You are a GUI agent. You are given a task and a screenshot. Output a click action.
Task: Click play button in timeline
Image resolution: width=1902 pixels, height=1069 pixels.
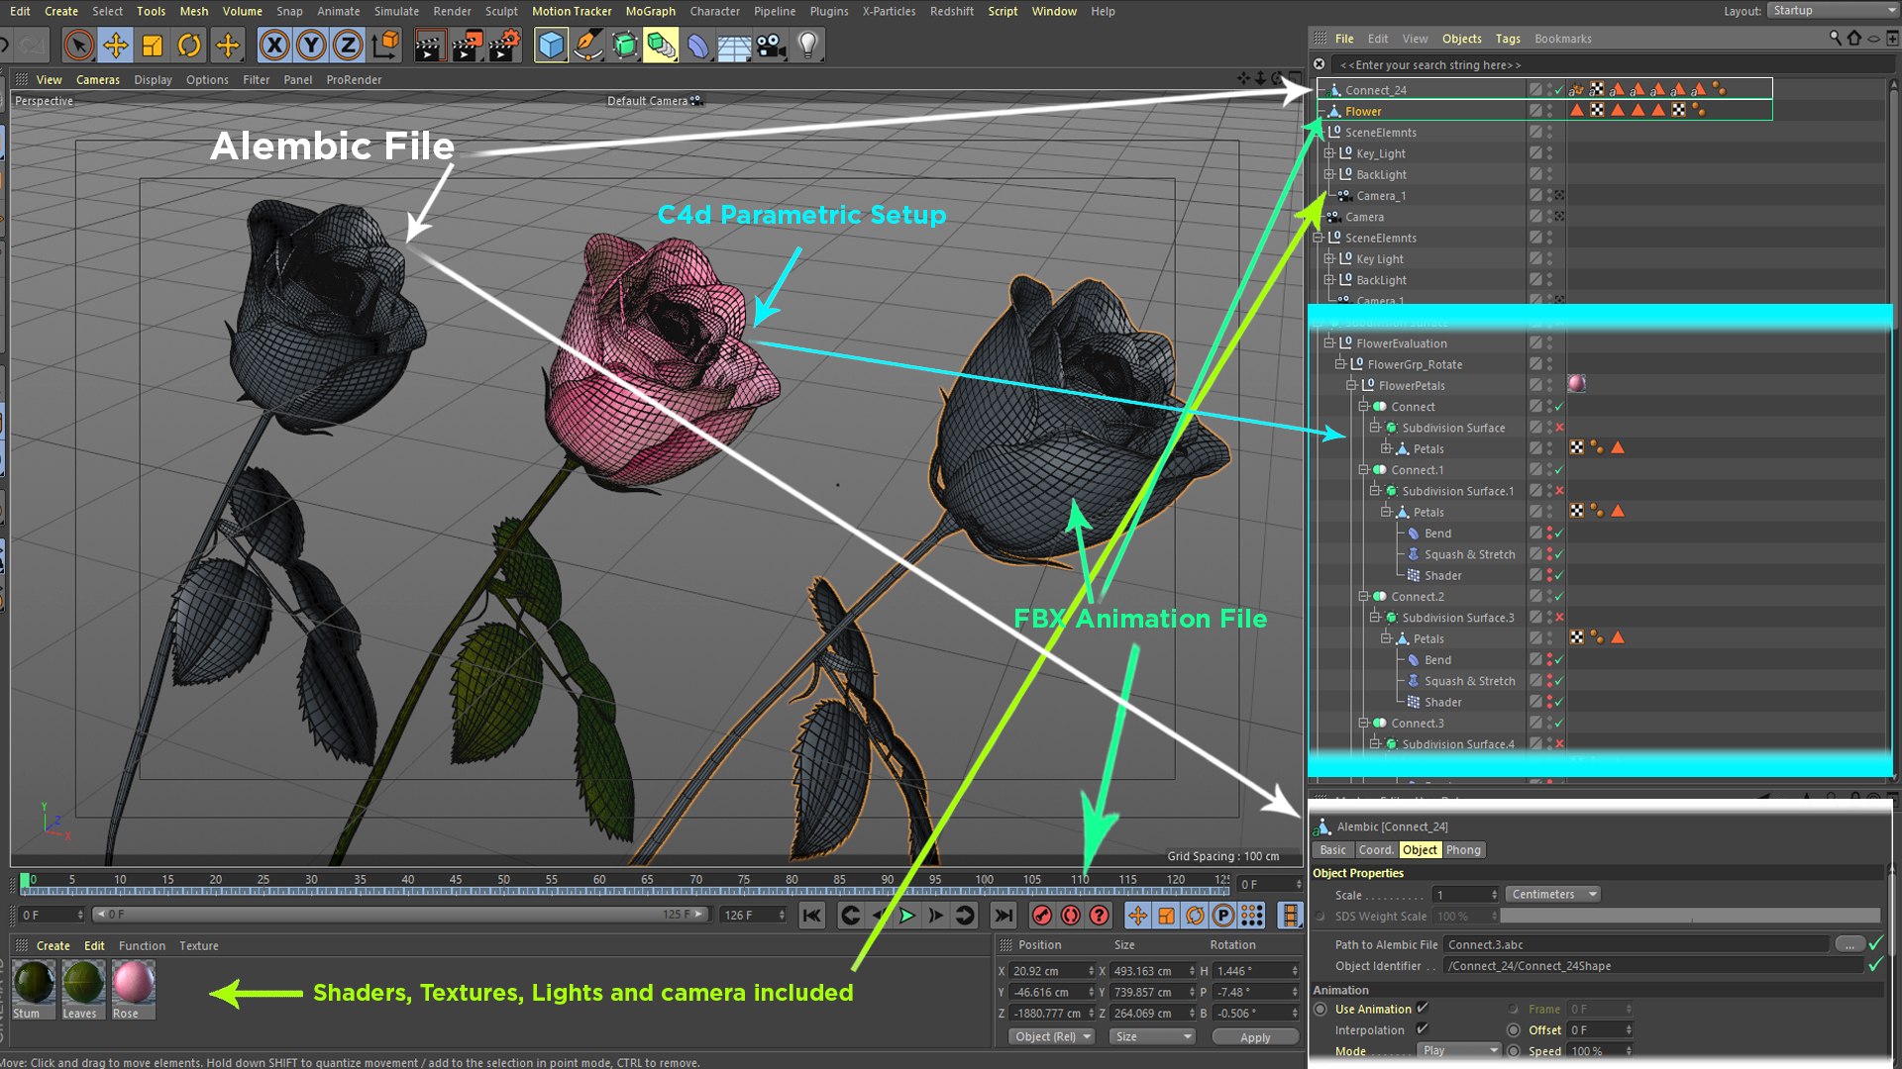click(x=907, y=914)
